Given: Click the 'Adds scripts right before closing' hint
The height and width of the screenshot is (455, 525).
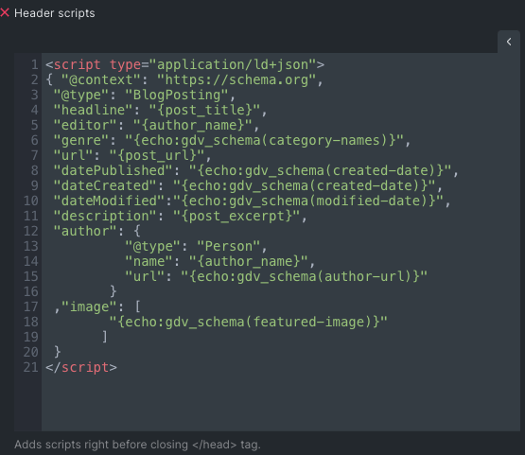Looking at the screenshot, I should click(x=137, y=445).
